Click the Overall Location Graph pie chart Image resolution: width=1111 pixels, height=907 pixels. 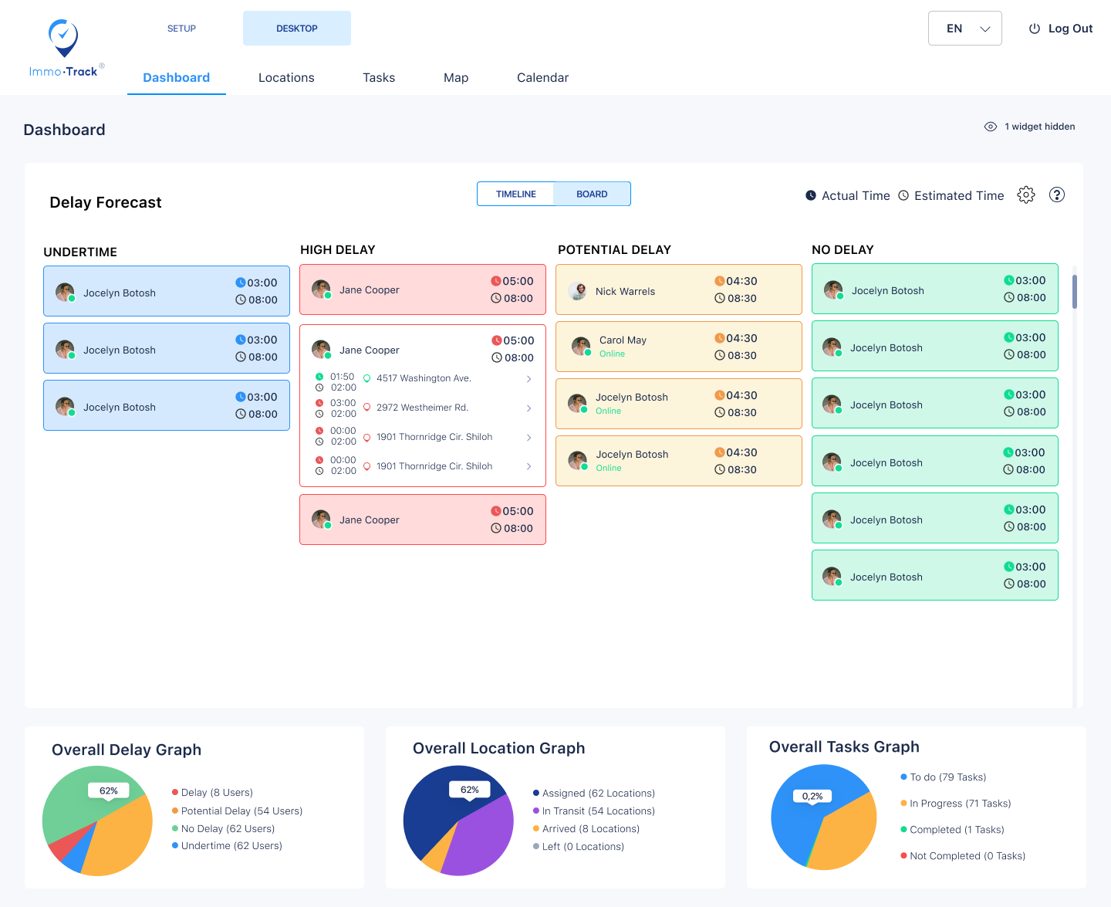point(458,821)
